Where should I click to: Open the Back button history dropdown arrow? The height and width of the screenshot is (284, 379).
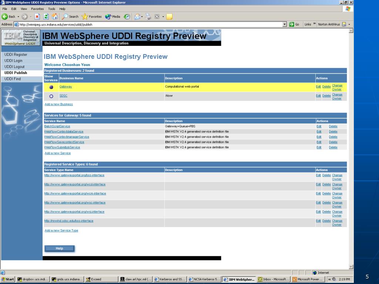pyautogui.click(x=18, y=17)
